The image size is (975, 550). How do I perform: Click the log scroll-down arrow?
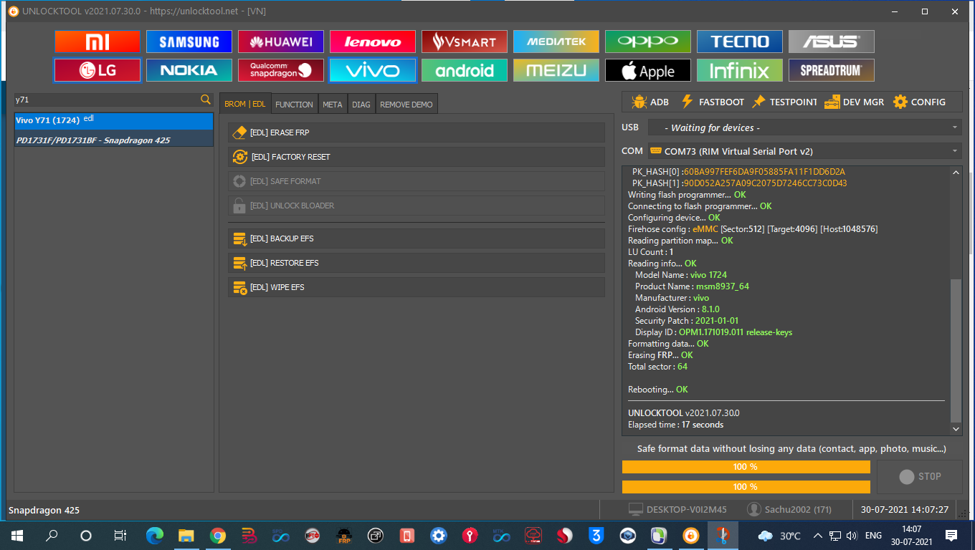pyautogui.click(x=956, y=429)
